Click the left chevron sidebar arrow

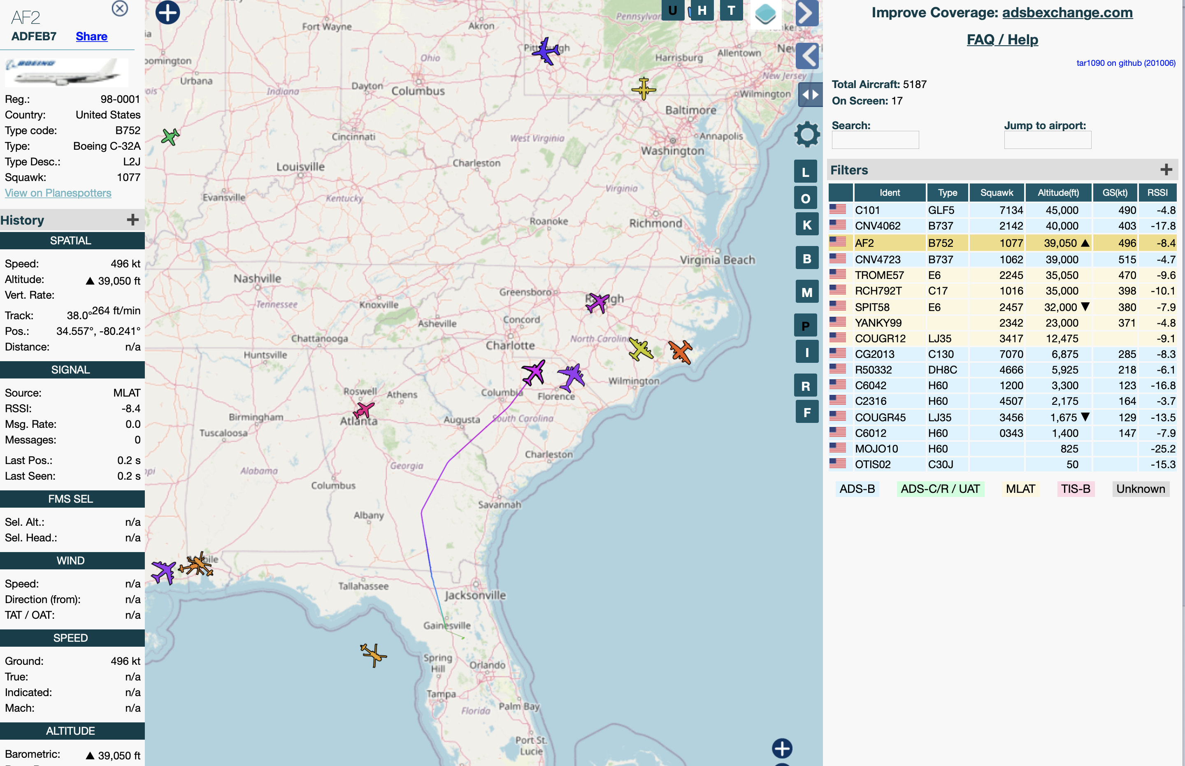coord(807,56)
